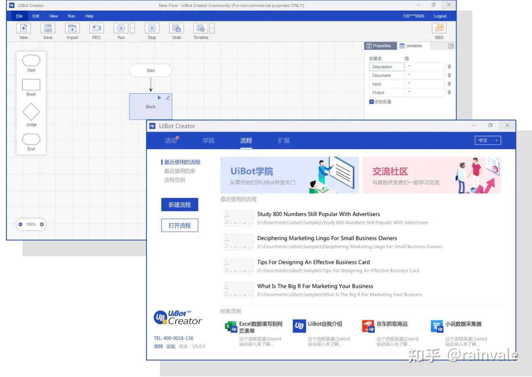Switch to the Variables tab

pyautogui.click(x=411, y=46)
